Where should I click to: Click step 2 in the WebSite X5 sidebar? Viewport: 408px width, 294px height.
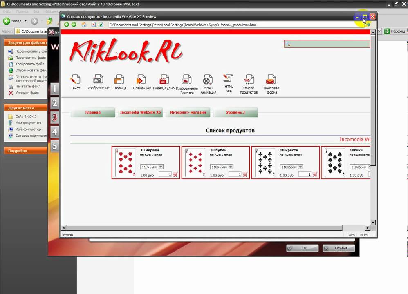[54, 103]
